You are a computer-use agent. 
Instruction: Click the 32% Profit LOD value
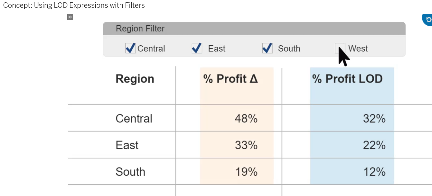click(x=374, y=119)
